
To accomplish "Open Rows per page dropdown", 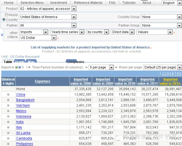I will [162, 67].
